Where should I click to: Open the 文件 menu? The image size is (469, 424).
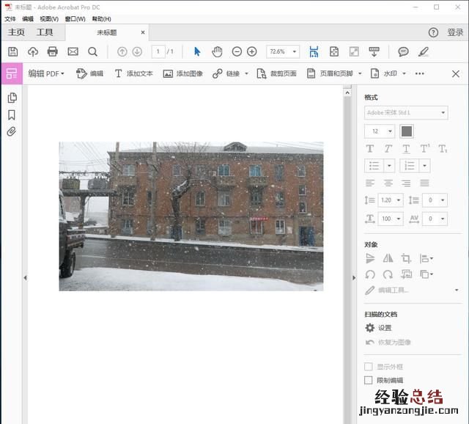pyautogui.click(x=10, y=18)
